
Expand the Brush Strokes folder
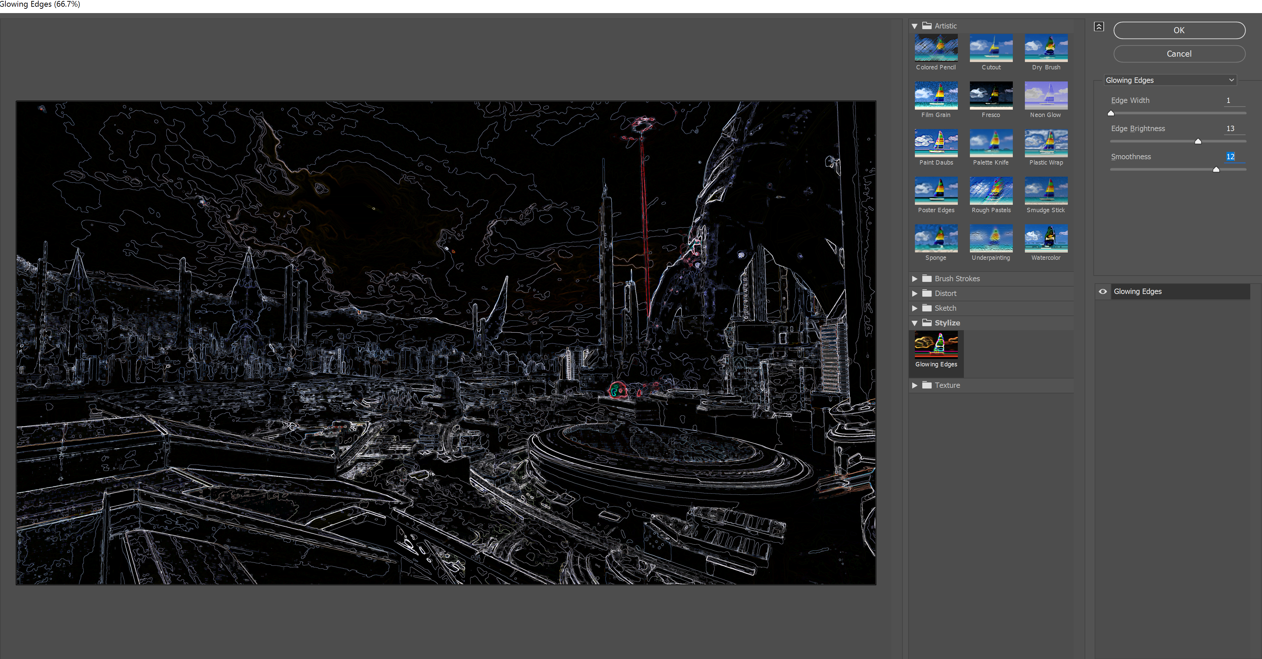click(914, 279)
